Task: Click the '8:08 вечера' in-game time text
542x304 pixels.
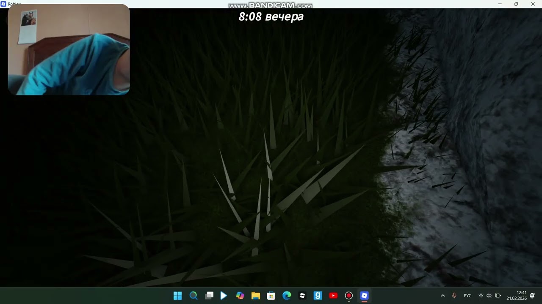Action: pyautogui.click(x=271, y=17)
